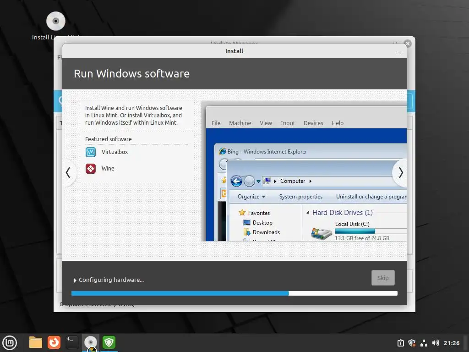Click the installation progress bar
This screenshot has width=469, height=352.
234,293
